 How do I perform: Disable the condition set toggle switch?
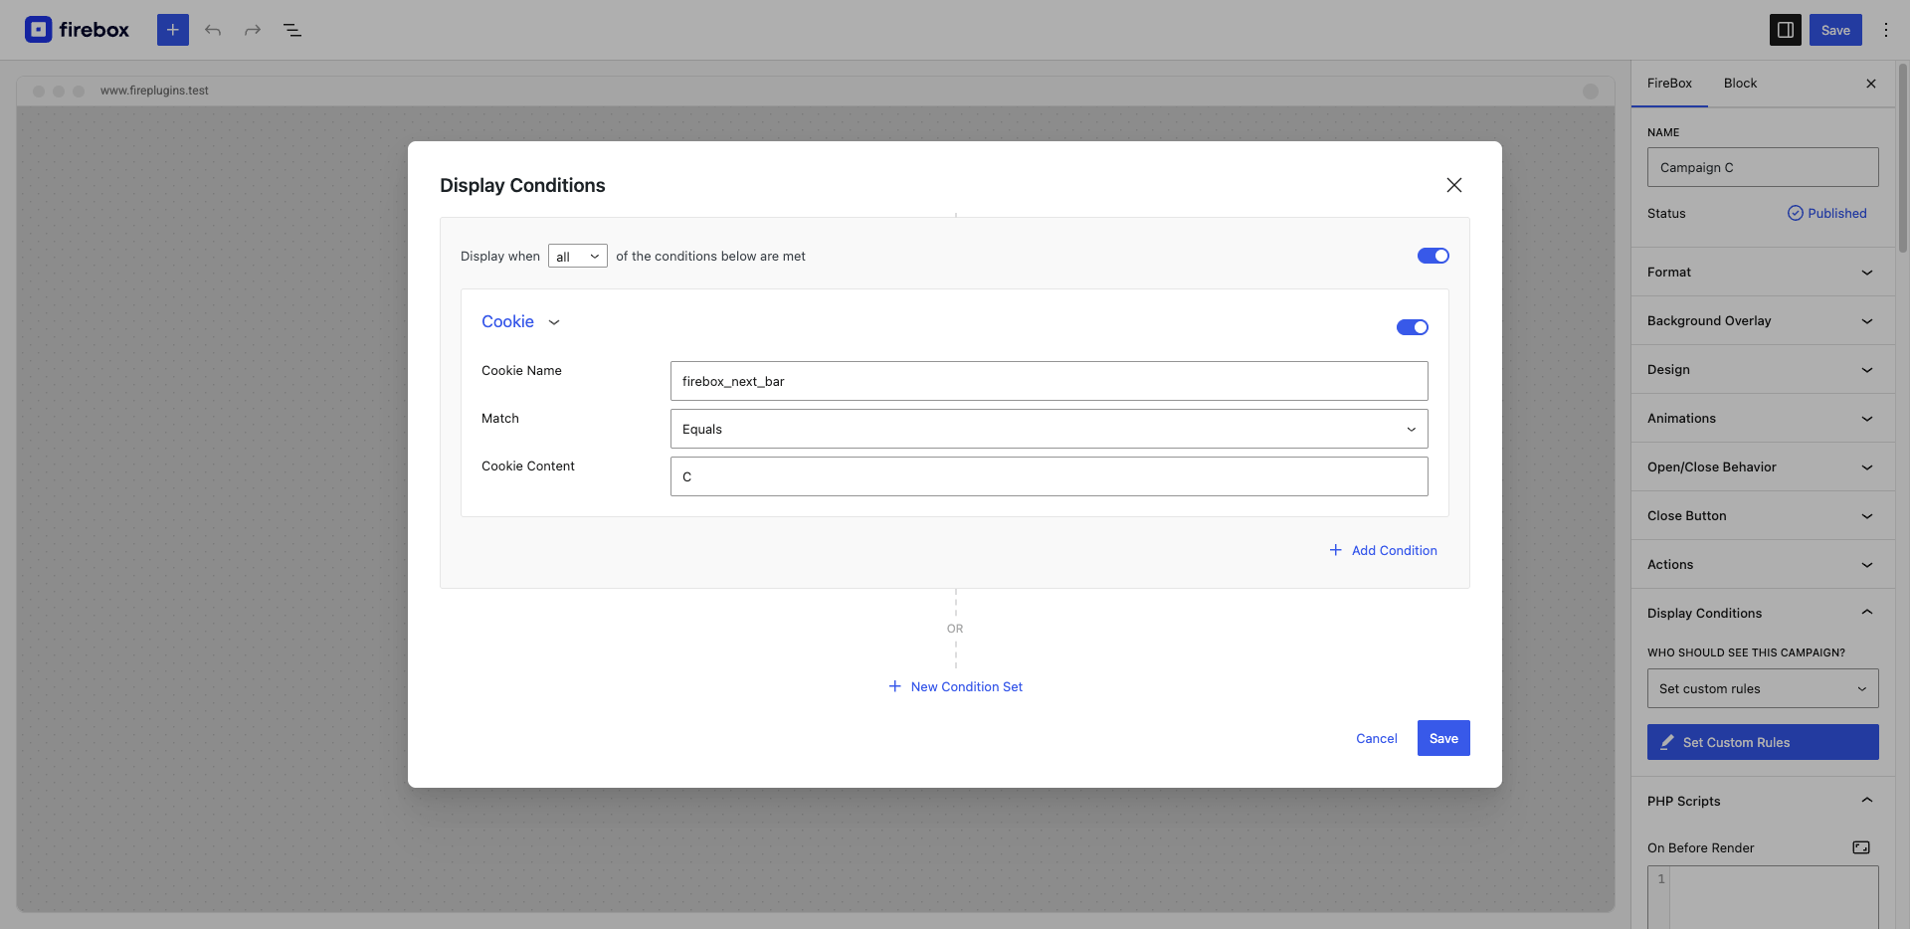coord(1432,256)
